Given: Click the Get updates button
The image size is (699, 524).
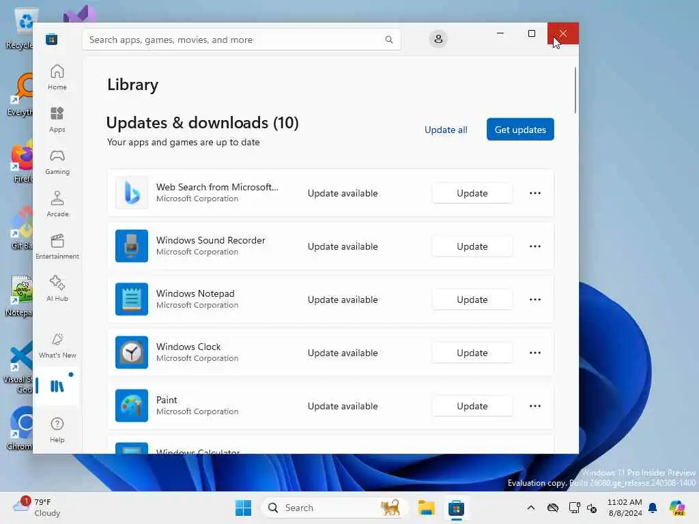Looking at the screenshot, I should coord(520,129).
